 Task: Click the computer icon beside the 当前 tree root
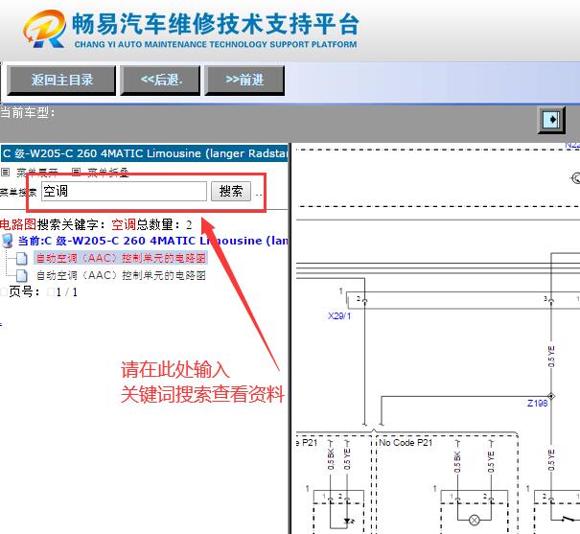[x=8, y=241]
